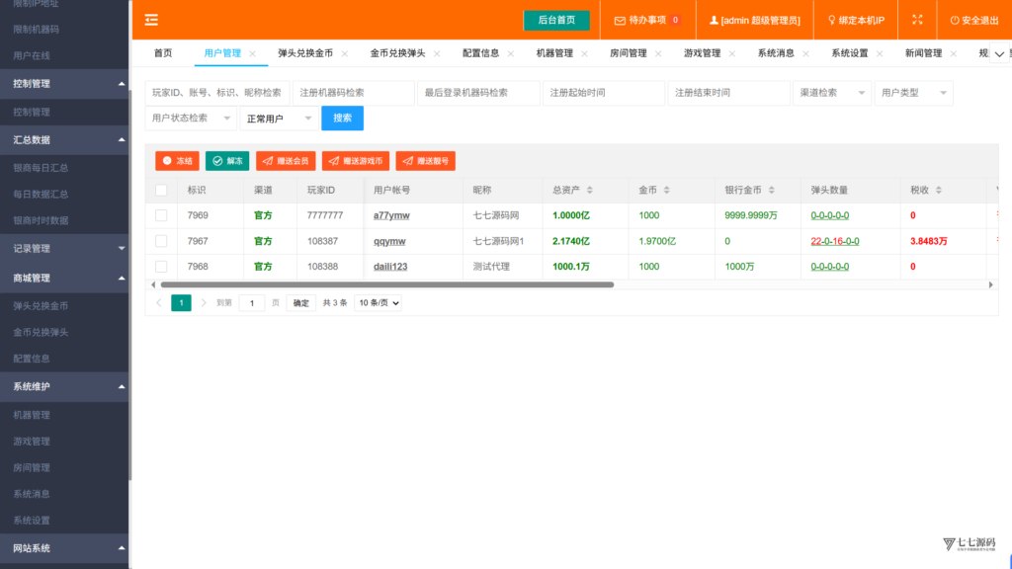Open 每日数据汇总 in sidebar

(x=41, y=195)
